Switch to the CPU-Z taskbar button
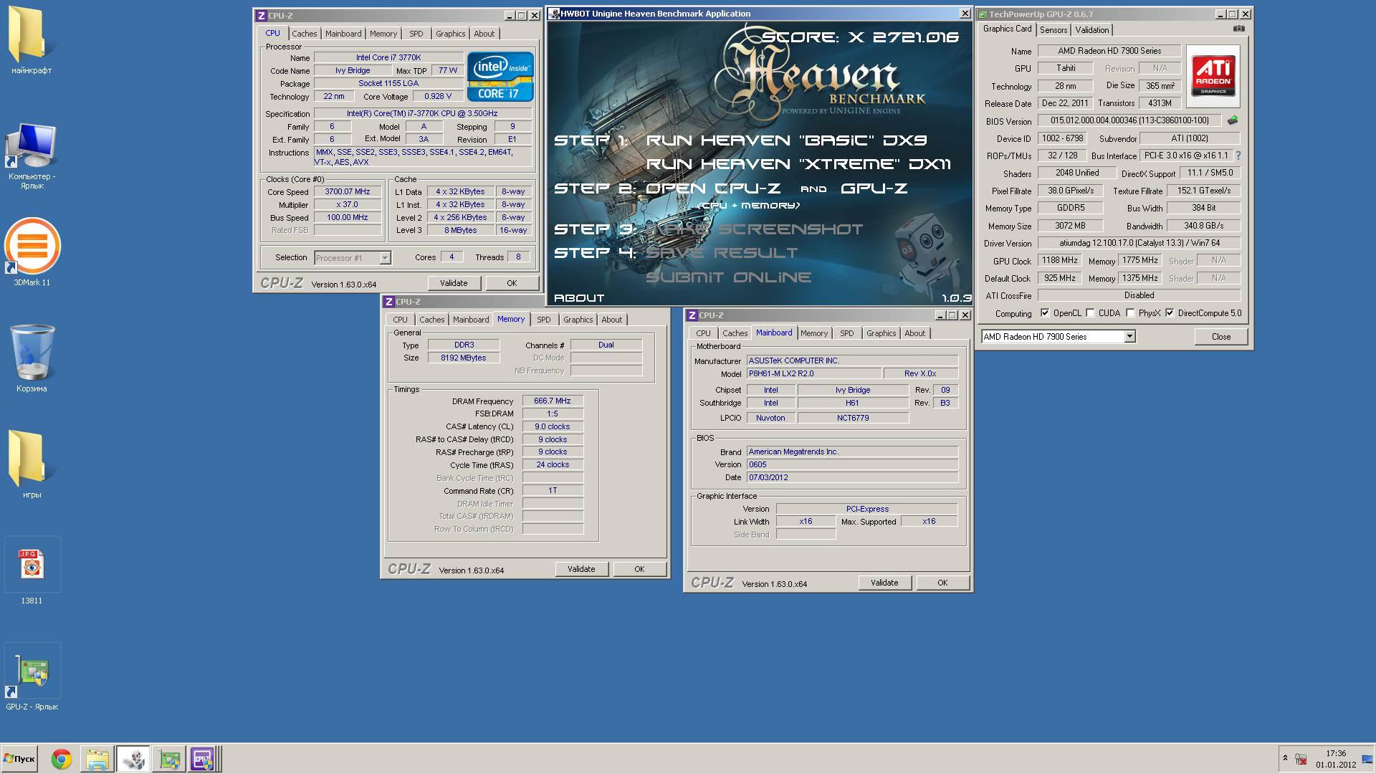Viewport: 1376px width, 774px height. click(203, 759)
